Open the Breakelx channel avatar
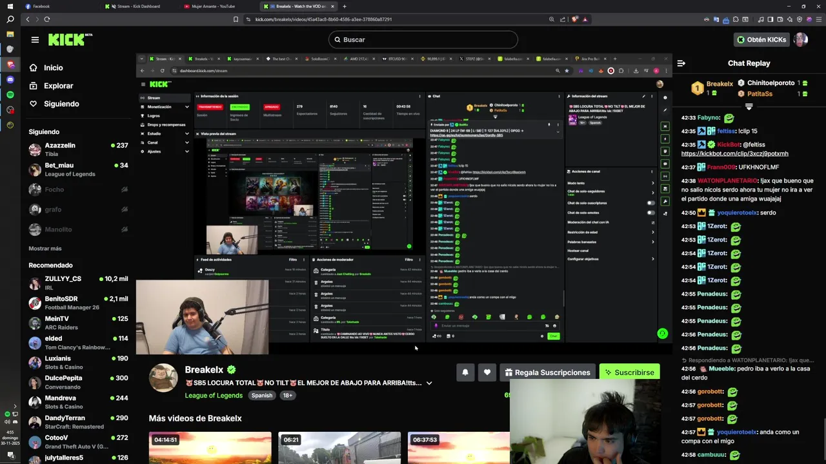The image size is (826, 464). [163, 378]
